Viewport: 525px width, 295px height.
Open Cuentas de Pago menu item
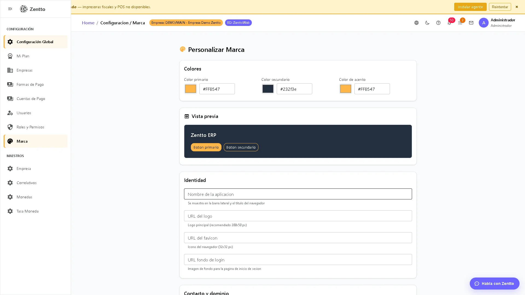(x=36, y=99)
